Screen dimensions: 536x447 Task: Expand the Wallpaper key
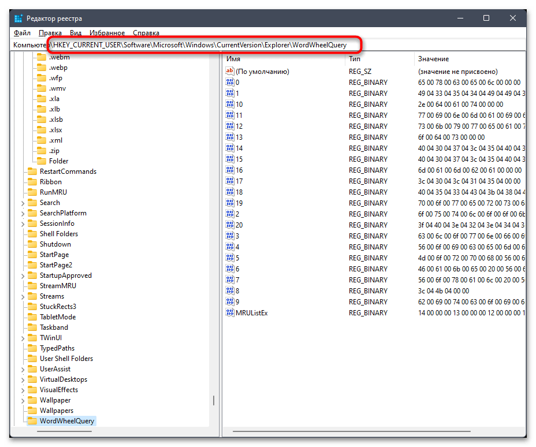point(23,401)
